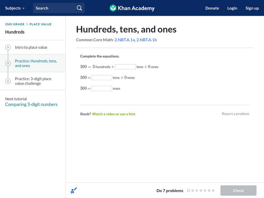Click the Login link
This screenshot has width=264, height=198.
(232, 8)
